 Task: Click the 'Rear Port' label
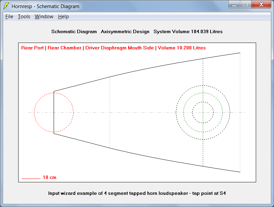(x=32, y=48)
